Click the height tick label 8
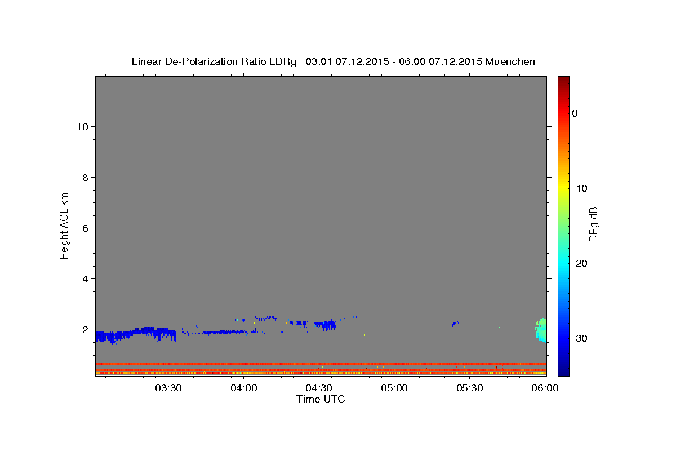Image resolution: width=676 pixels, height=451 pixels. pos(84,177)
